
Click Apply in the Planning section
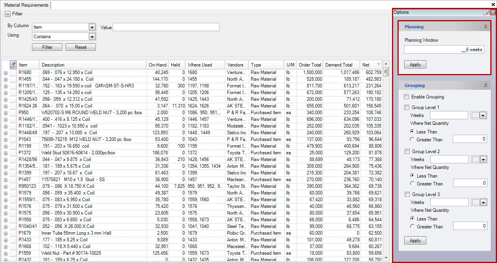tap(415, 65)
